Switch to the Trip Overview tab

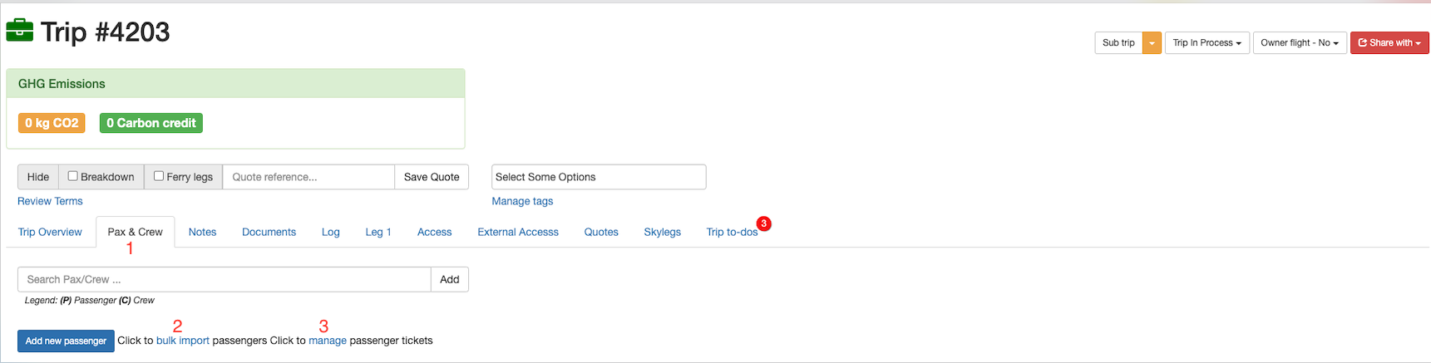tap(50, 233)
